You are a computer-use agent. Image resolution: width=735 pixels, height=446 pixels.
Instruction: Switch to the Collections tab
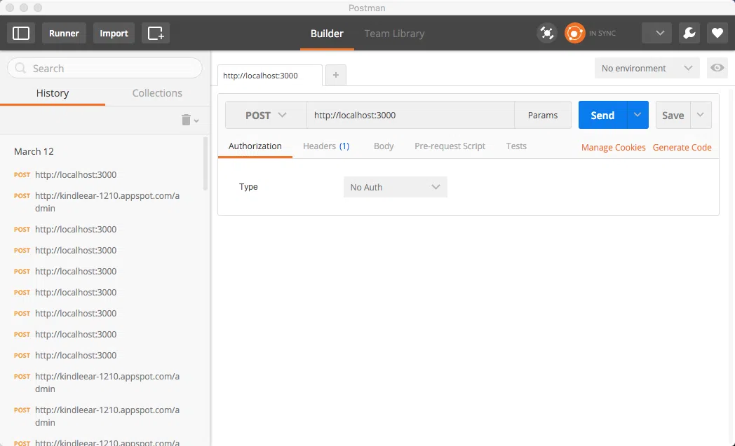pos(157,93)
